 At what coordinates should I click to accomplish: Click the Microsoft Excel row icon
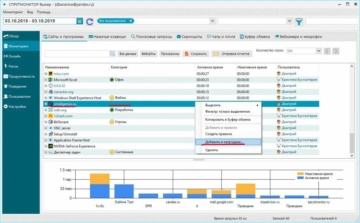click(51, 80)
